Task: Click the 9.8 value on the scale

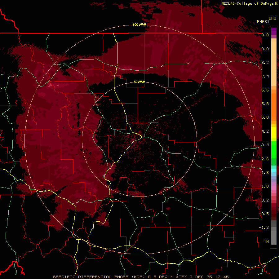Action: pyautogui.click(x=265, y=35)
